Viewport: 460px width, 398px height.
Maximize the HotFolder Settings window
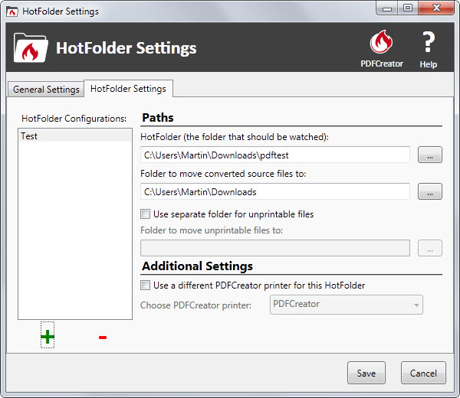pos(408,8)
